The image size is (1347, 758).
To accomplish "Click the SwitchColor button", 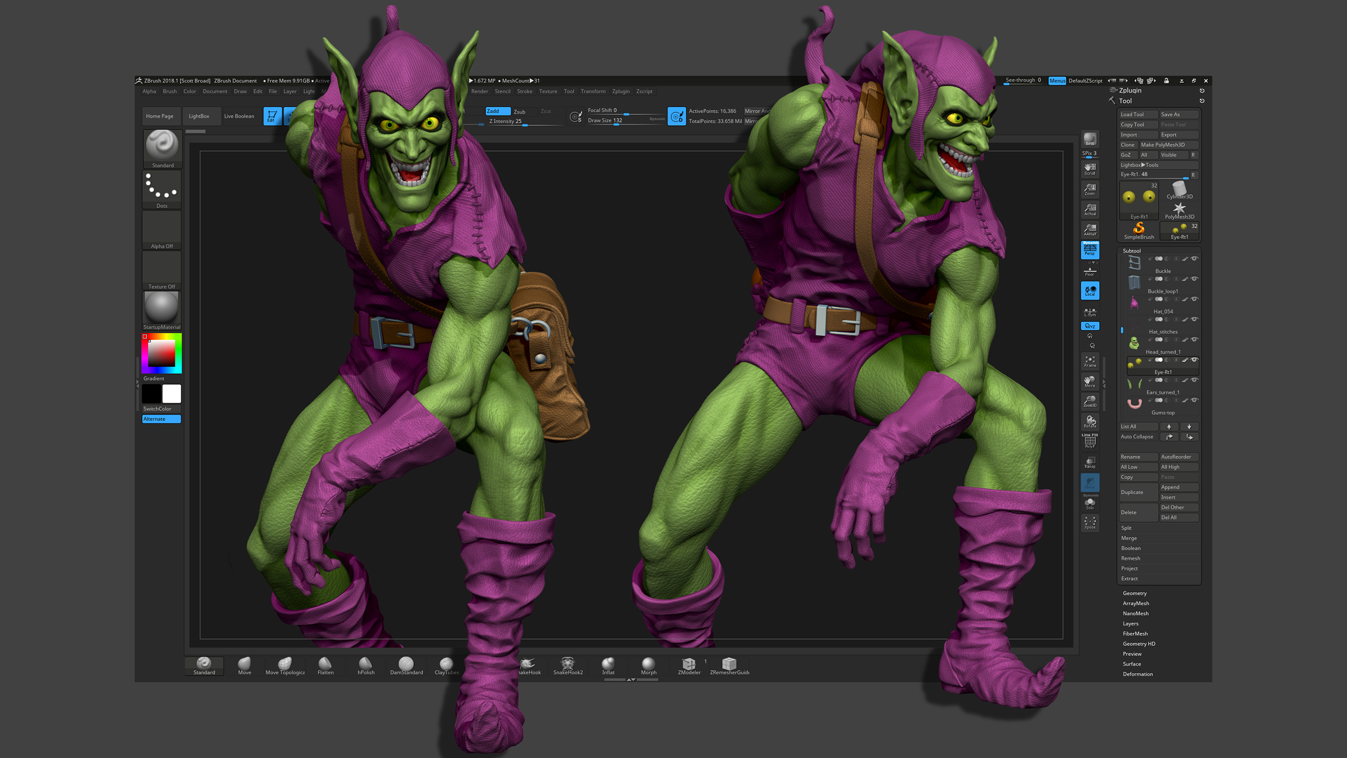I will [162, 409].
